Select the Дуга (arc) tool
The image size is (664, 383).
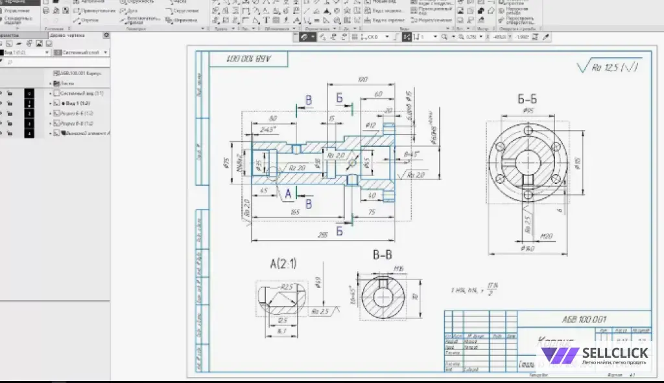click(133, 11)
